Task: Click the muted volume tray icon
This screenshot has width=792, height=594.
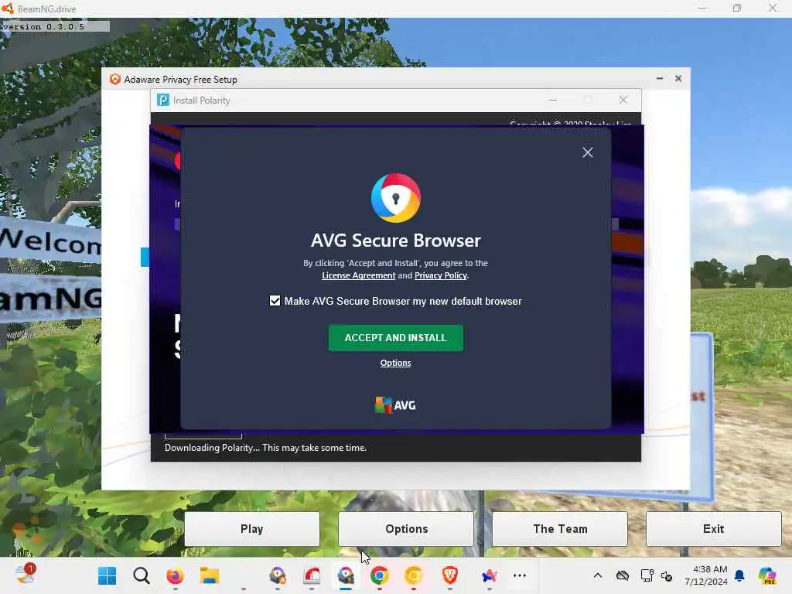Action: [x=667, y=575]
